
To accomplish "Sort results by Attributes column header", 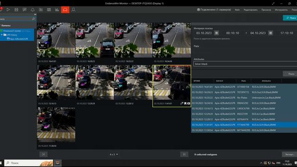I will [x=266, y=81].
